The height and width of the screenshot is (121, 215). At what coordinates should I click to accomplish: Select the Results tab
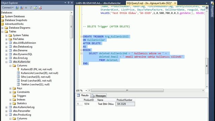83,95
